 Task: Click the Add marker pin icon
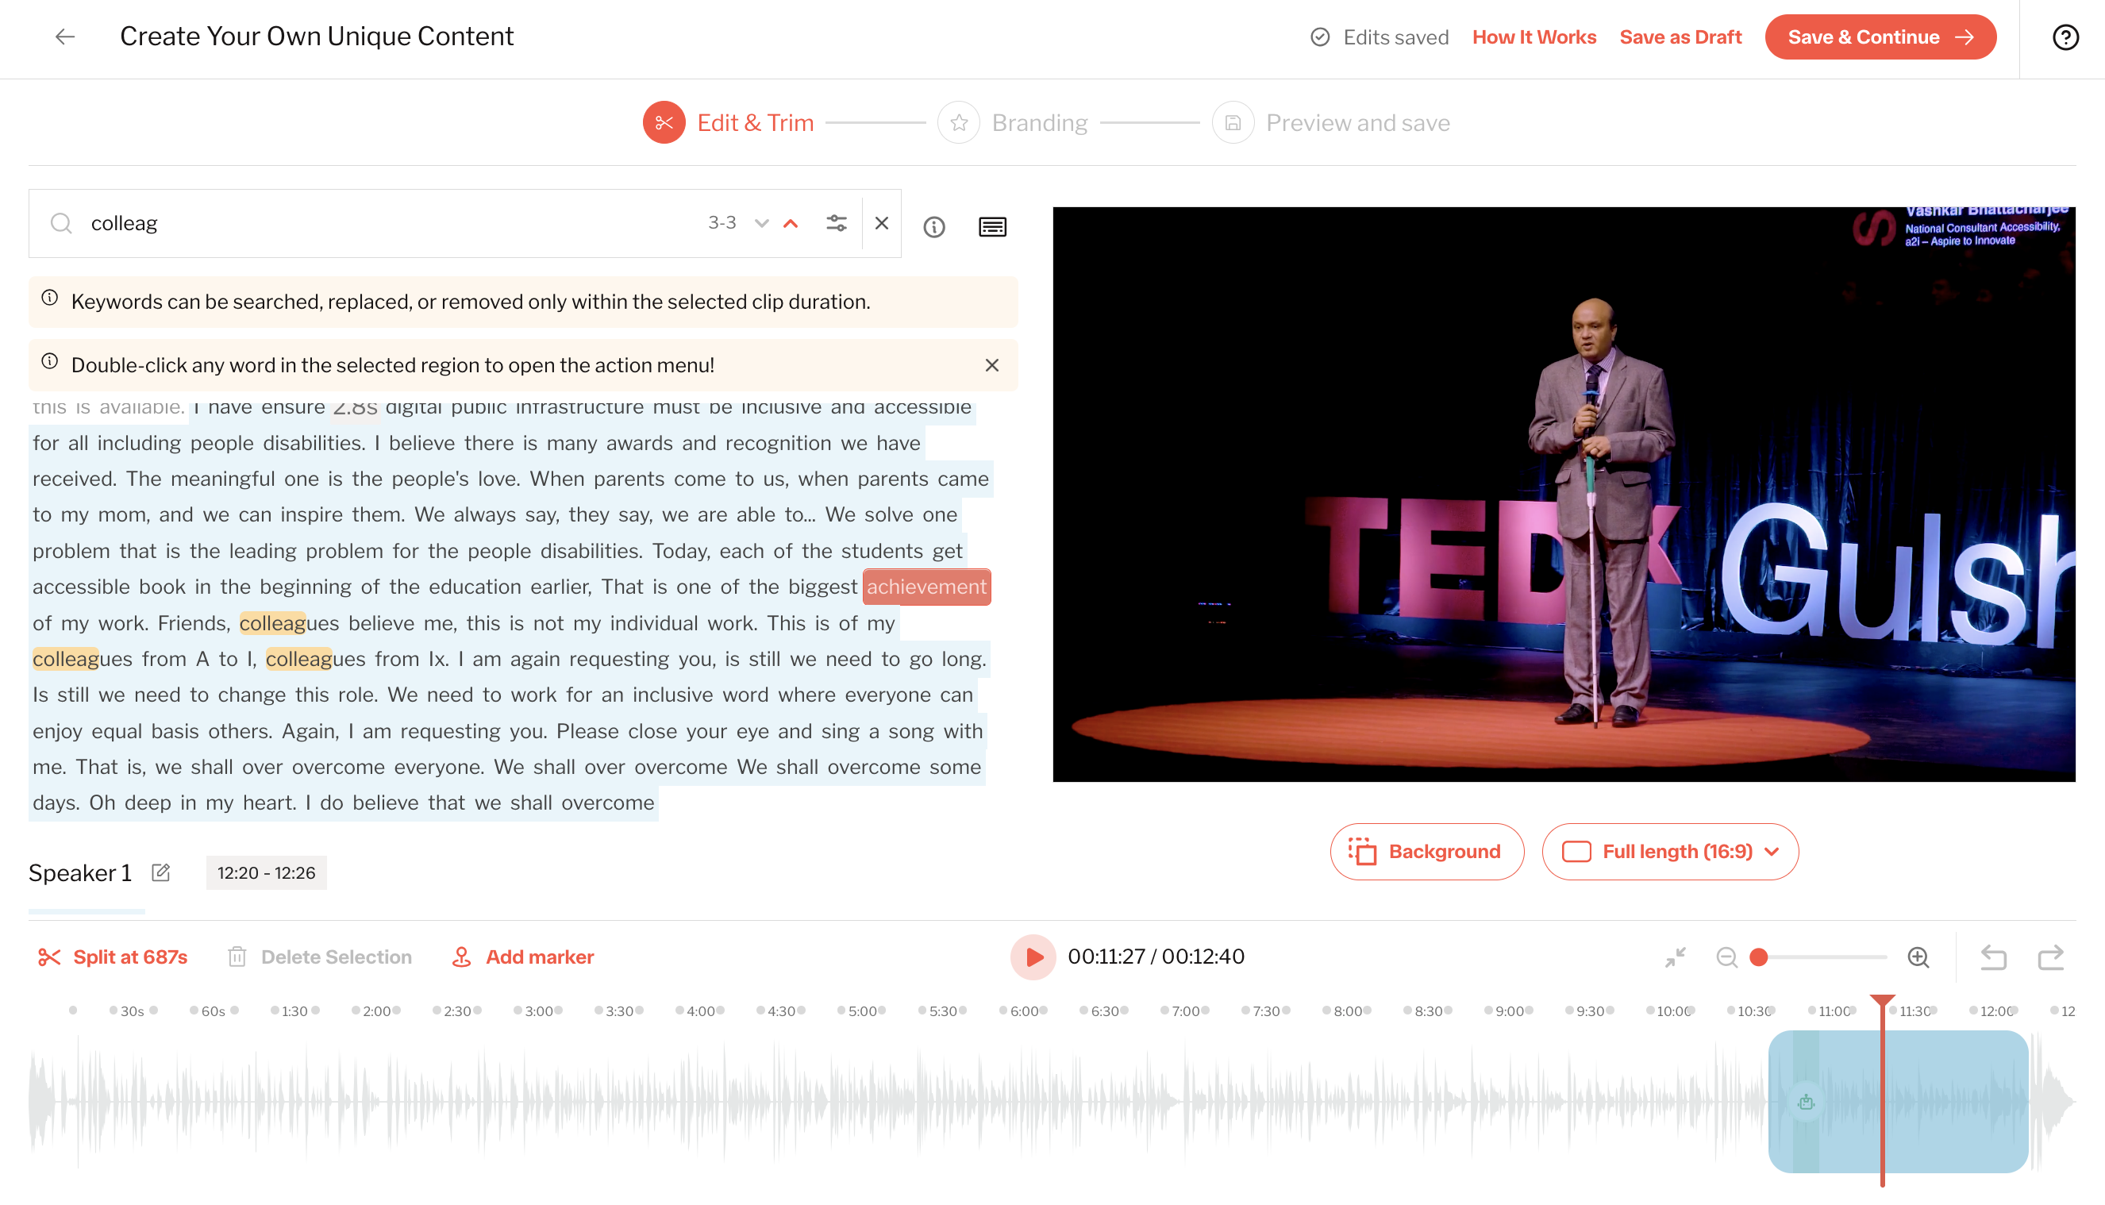pos(462,957)
